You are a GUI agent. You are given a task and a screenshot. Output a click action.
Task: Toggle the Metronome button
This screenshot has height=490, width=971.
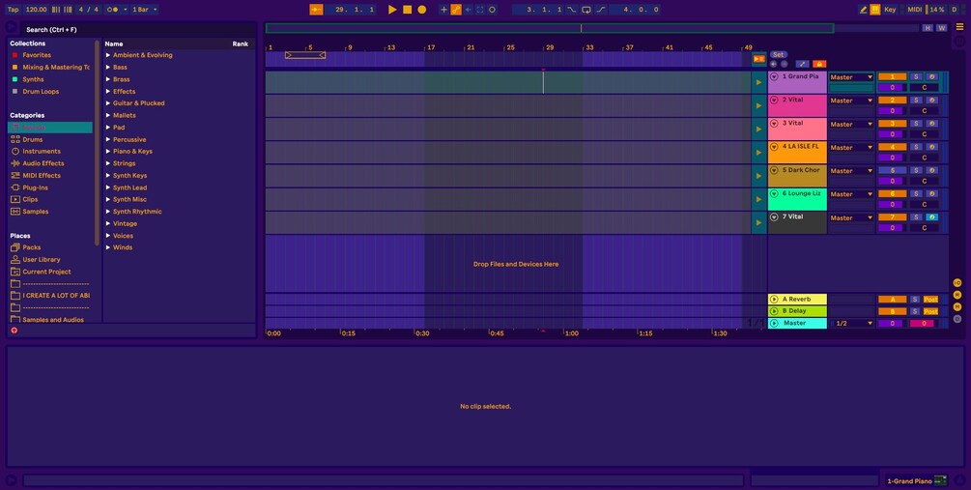pyautogui.click(x=111, y=10)
